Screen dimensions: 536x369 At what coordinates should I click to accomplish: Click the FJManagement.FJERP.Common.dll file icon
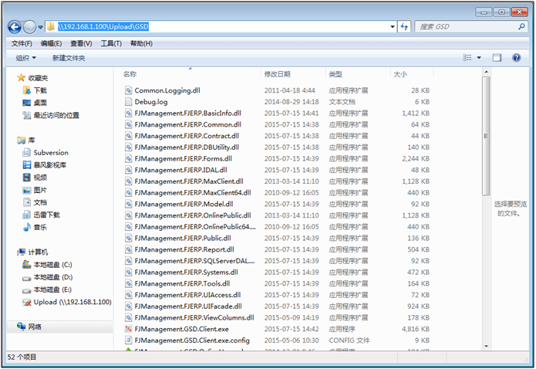click(x=128, y=124)
